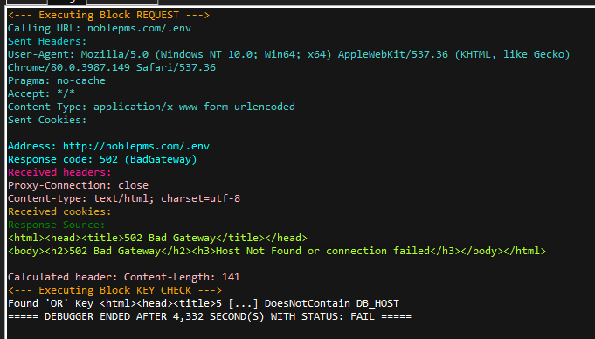595x339 pixels.
Task: Click the pink 'Received headers:' label
Action: pyautogui.click(x=59, y=172)
